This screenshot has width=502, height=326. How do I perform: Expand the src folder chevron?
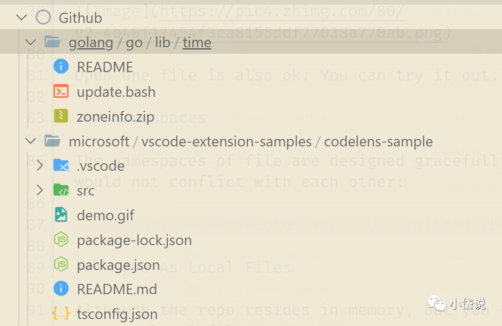[40, 190]
